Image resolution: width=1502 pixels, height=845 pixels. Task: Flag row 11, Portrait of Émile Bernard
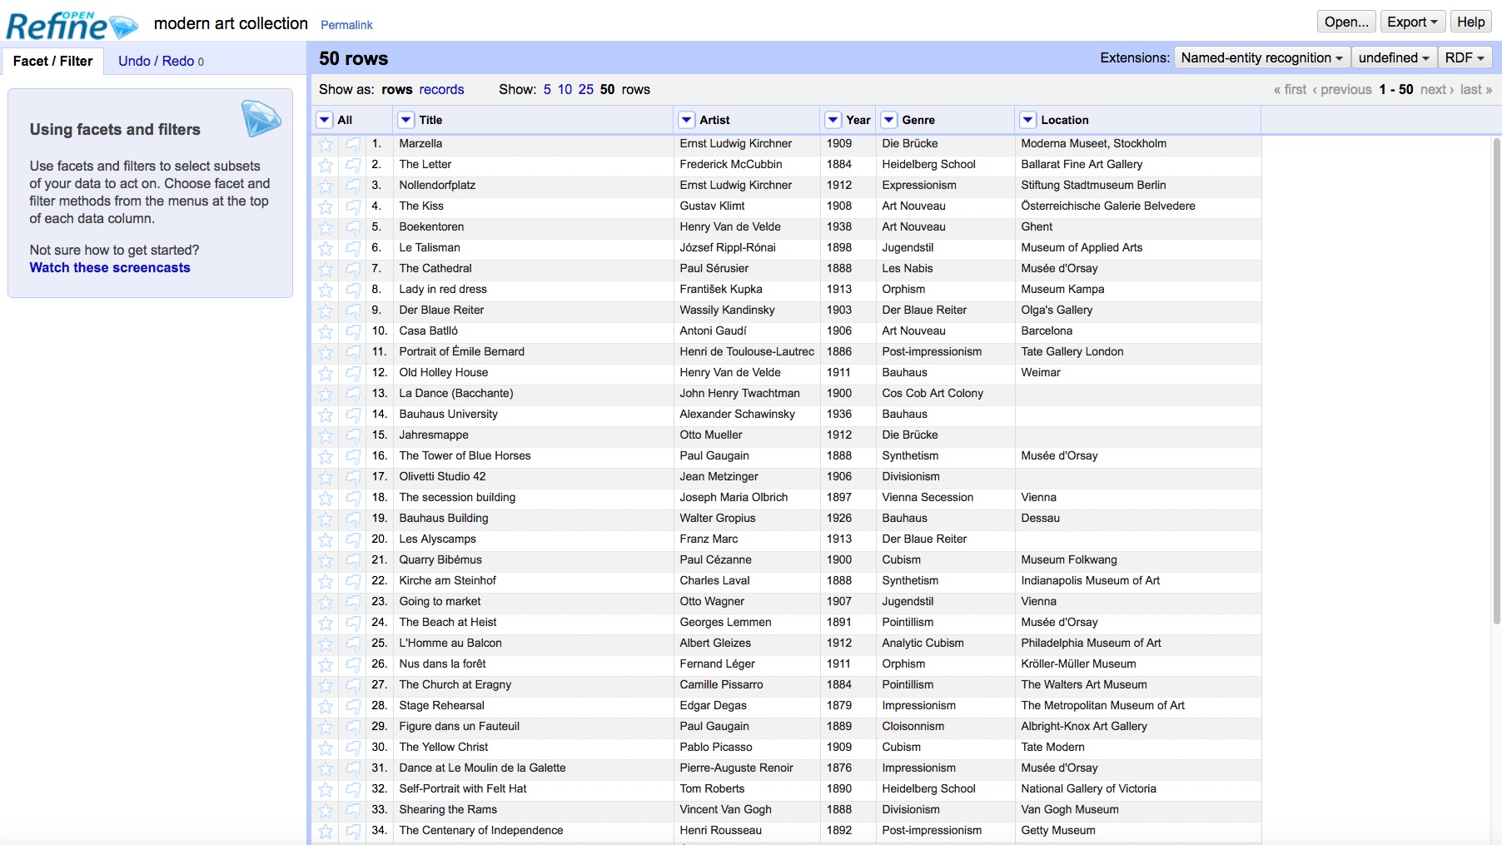(x=352, y=351)
